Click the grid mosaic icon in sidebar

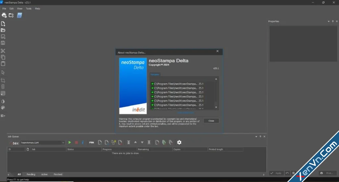click(3, 93)
